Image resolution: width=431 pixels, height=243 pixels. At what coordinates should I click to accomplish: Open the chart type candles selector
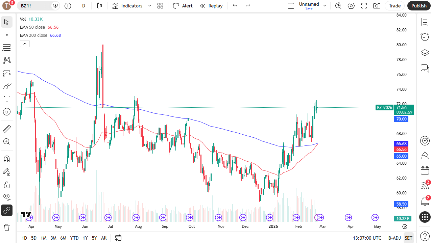click(x=99, y=6)
